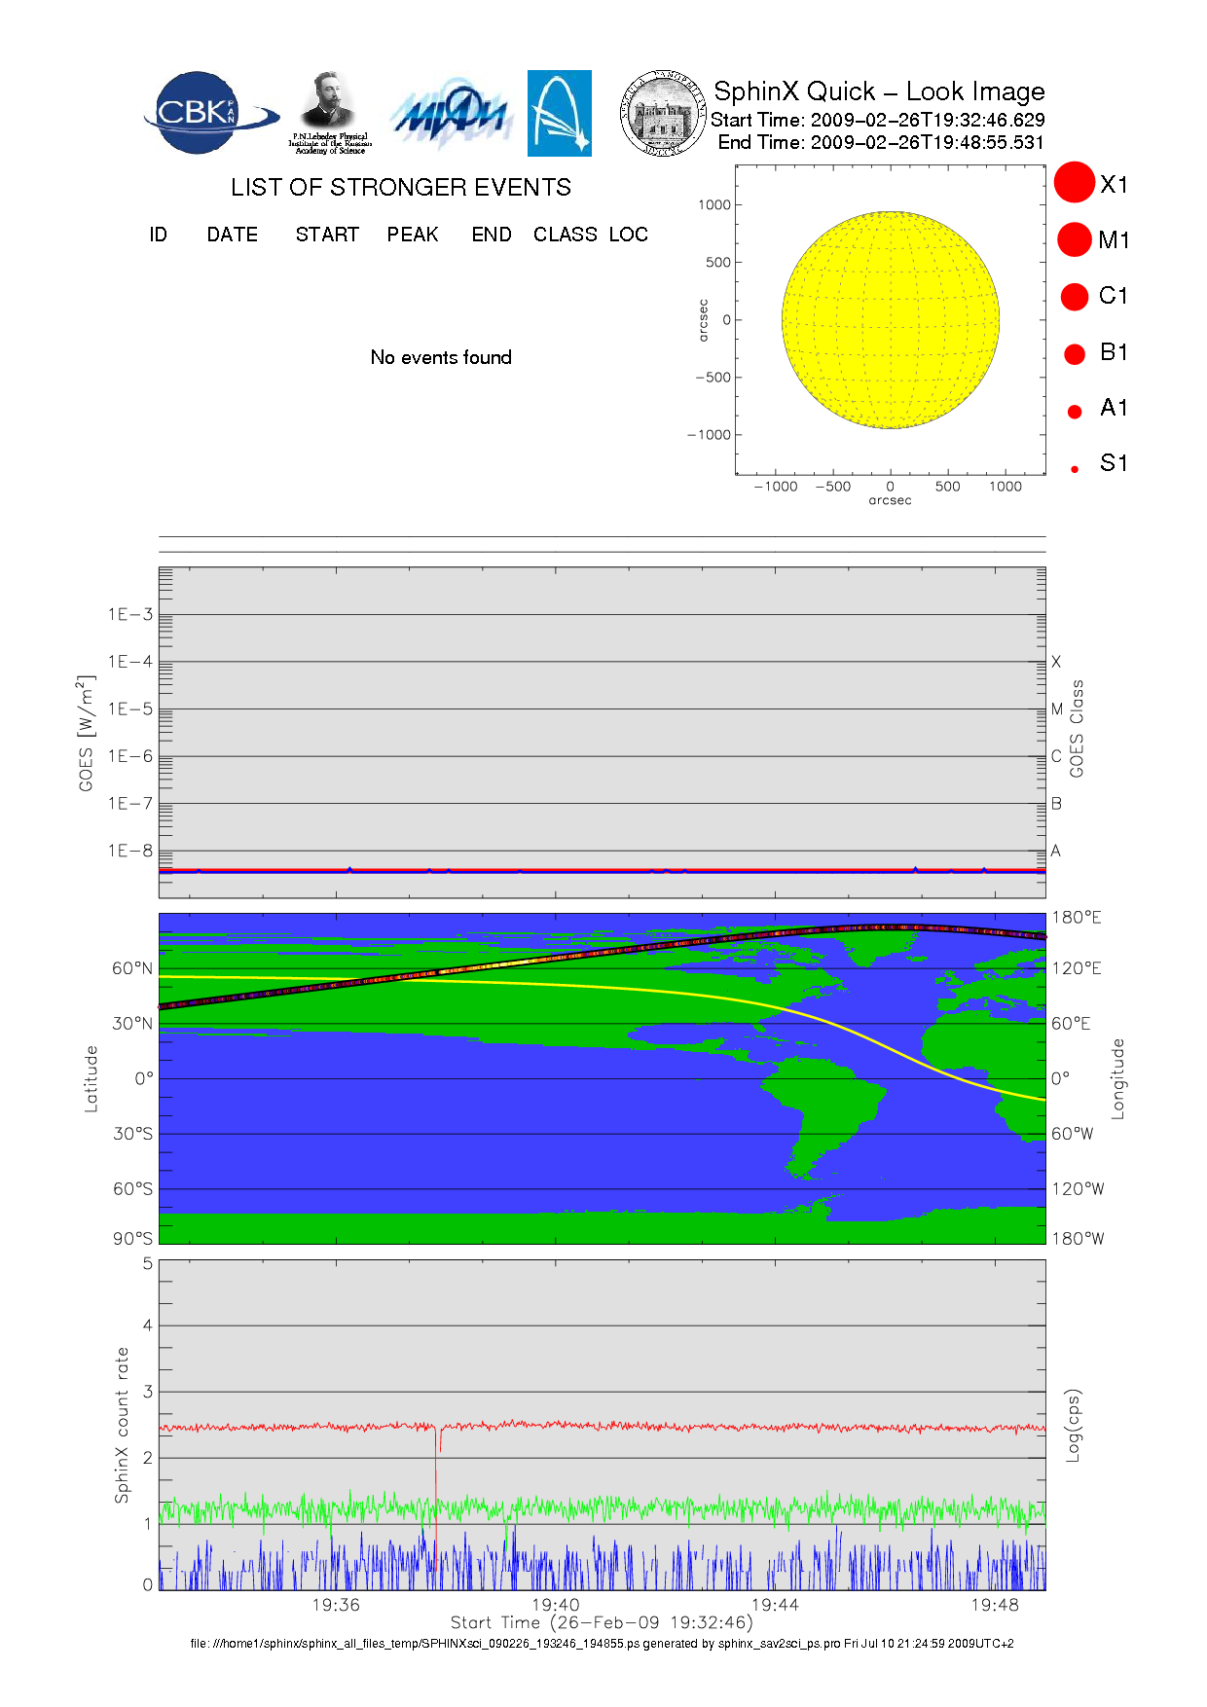The height and width of the screenshot is (1707, 1207).
Task: Click the B1 red legend circle
Action: point(1075,354)
